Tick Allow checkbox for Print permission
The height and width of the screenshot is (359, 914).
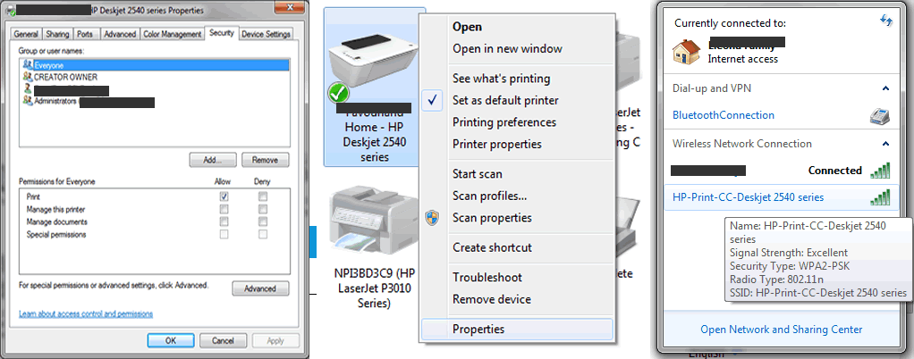coord(224,196)
